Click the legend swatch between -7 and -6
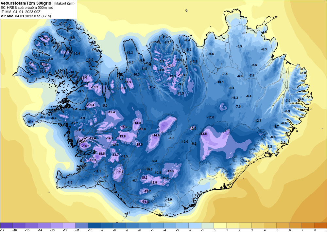 (132, 225)
